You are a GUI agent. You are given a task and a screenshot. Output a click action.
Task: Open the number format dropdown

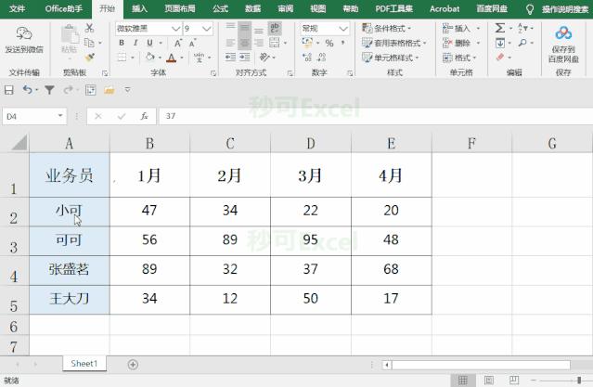tap(343, 29)
